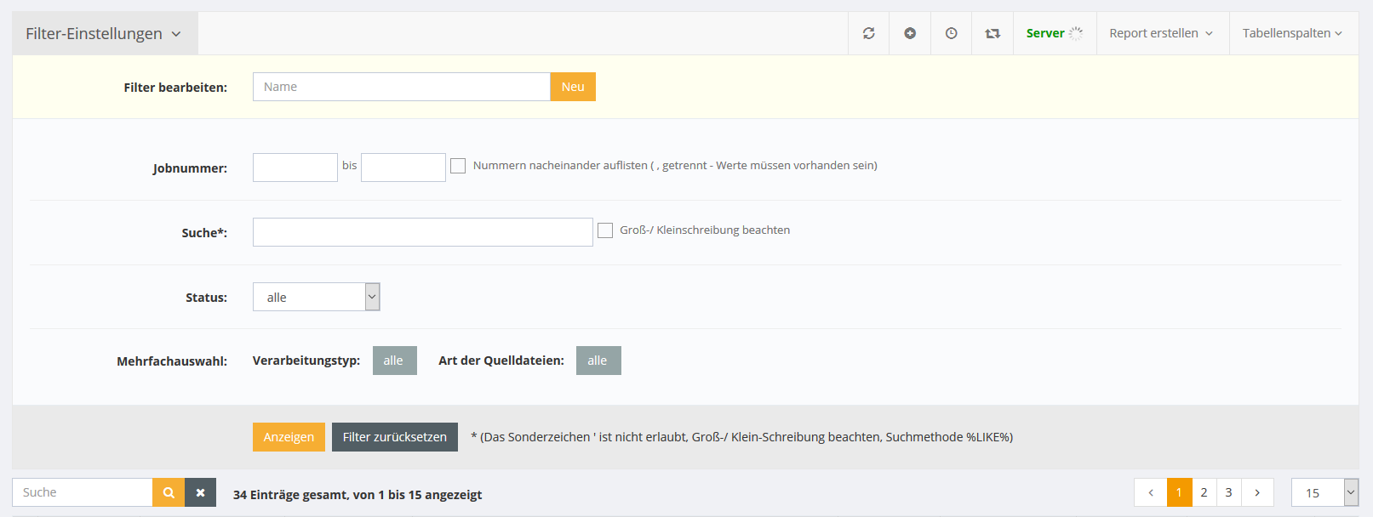Enable listing job numbers consecutively checkbox
Screen dimensions: 1373x517
pyautogui.click(x=458, y=166)
